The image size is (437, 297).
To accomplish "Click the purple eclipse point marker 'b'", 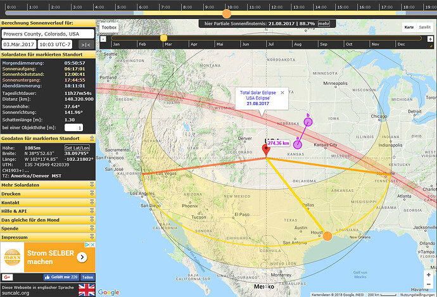I will pyautogui.click(x=308, y=122).
